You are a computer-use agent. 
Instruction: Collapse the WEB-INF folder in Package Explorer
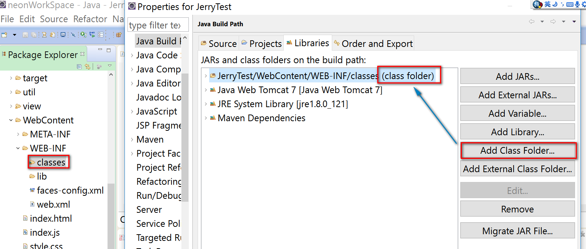click(x=18, y=149)
